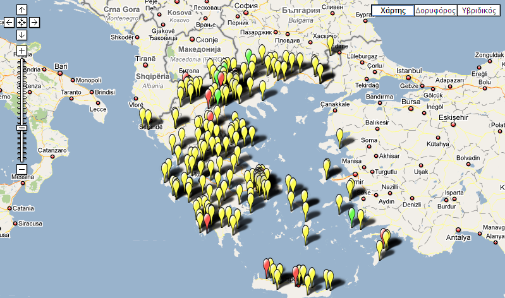The width and height of the screenshot is (505, 298).
Task: Click the red marker on western Crete
Action: [x=267, y=264]
